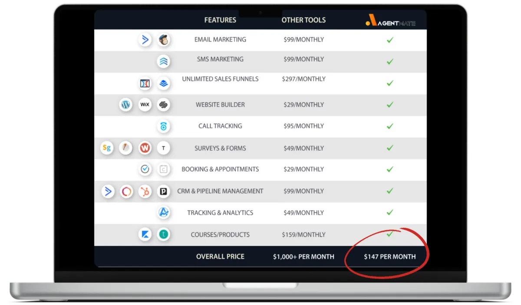Click the Squarespace logo icon
The height and width of the screenshot is (305, 521).
(x=164, y=105)
